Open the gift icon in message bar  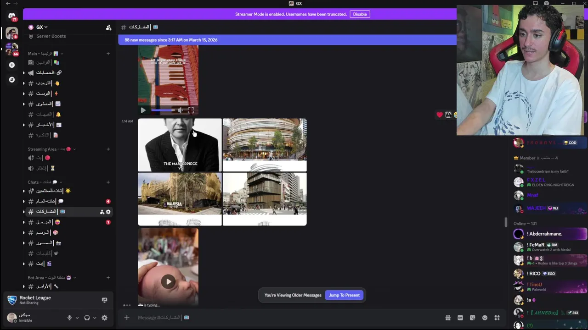click(448, 318)
